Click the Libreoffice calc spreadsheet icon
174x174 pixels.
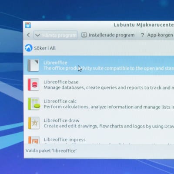(x=34, y=104)
